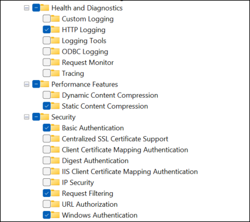250x222 pixels.
Task: Collapse the Health and Diagnostics node
Action: (x=26, y=8)
